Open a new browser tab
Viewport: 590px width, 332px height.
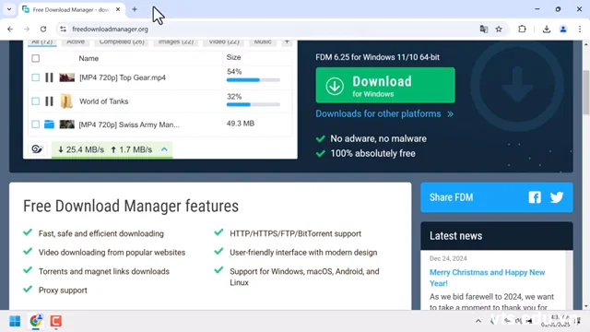pyautogui.click(x=135, y=9)
